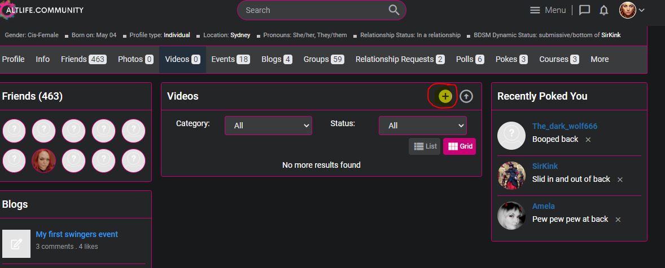Go to the Photos tab
665x268 pixels.
135,59
